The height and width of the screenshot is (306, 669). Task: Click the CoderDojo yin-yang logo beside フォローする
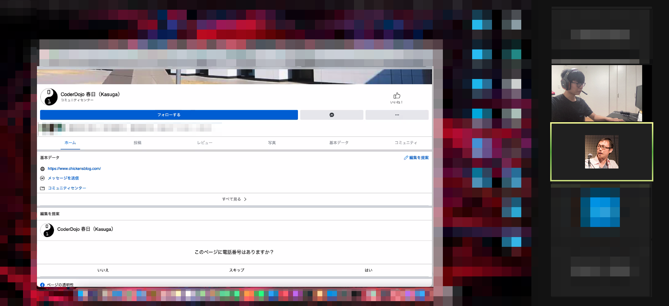tap(49, 97)
